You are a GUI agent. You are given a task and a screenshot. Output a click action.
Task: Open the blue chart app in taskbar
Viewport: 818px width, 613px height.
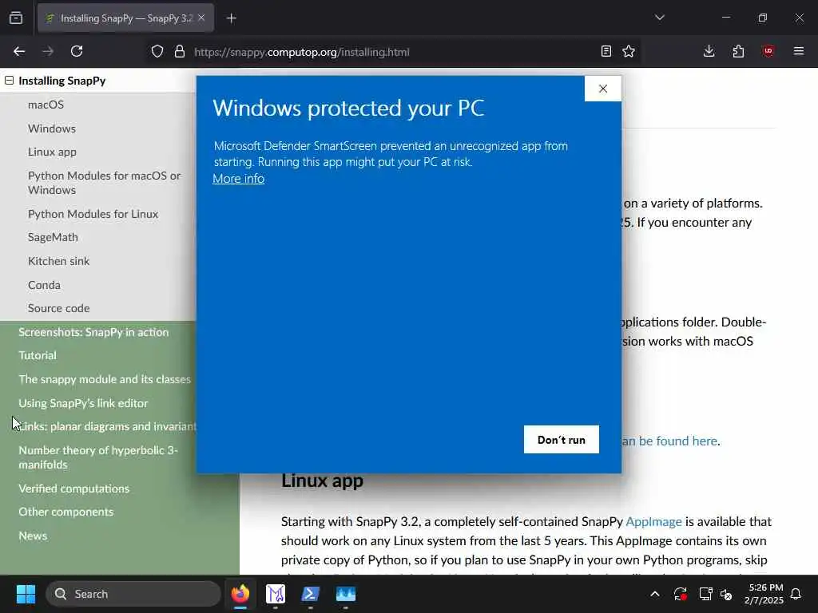click(x=345, y=594)
